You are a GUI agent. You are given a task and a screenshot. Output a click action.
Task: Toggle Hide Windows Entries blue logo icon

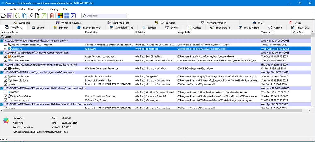67,16
